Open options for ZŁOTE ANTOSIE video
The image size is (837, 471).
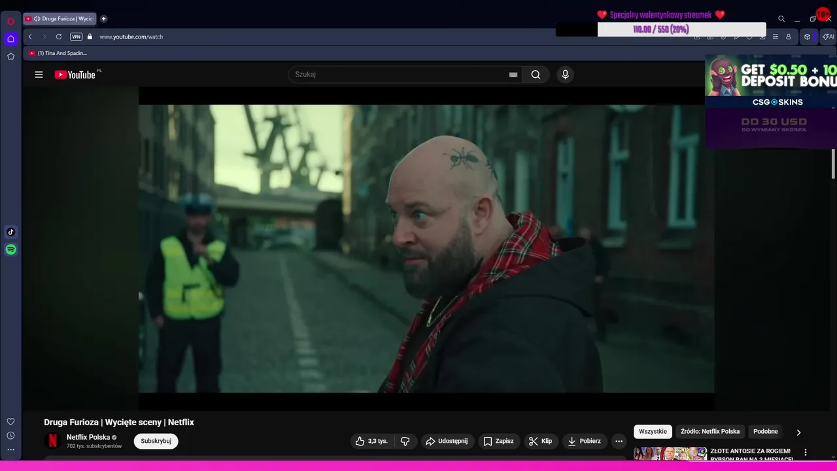(x=806, y=452)
